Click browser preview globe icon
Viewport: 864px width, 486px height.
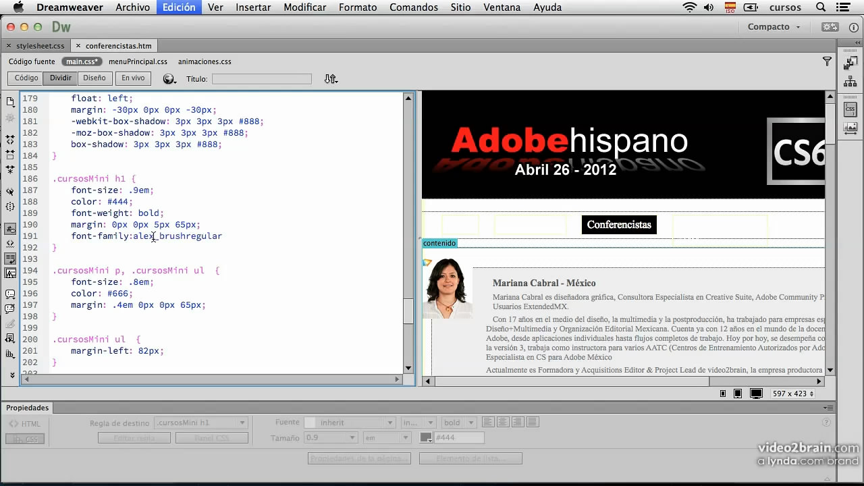(x=169, y=78)
